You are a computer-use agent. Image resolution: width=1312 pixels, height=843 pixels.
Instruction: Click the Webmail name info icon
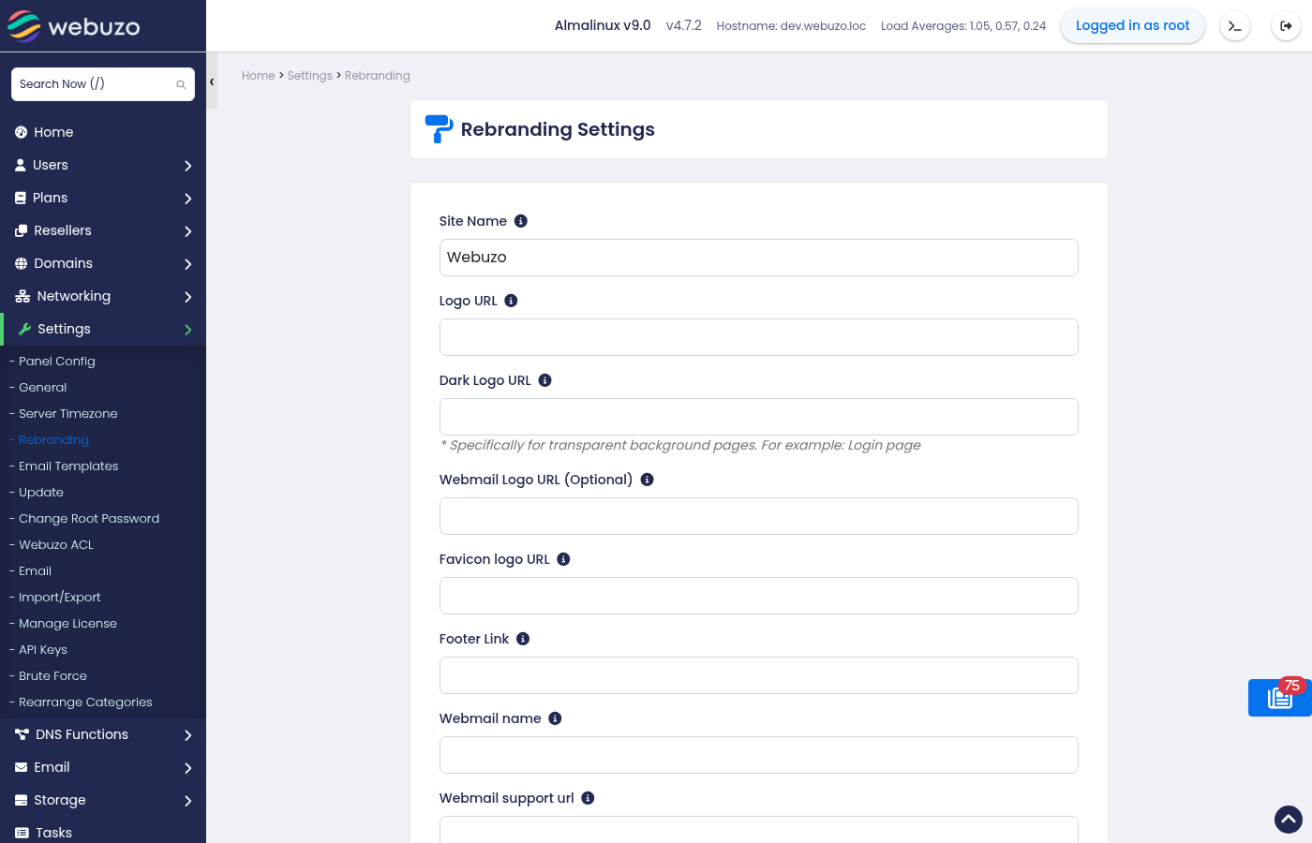pos(555,718)
